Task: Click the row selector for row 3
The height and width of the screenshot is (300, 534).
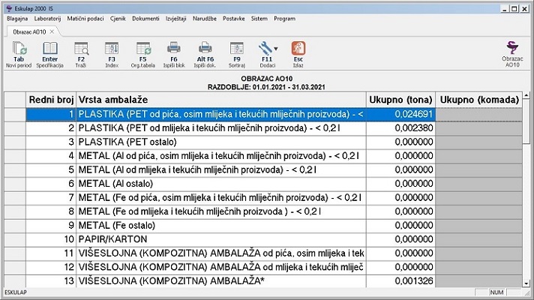Action: click(15, 142)
